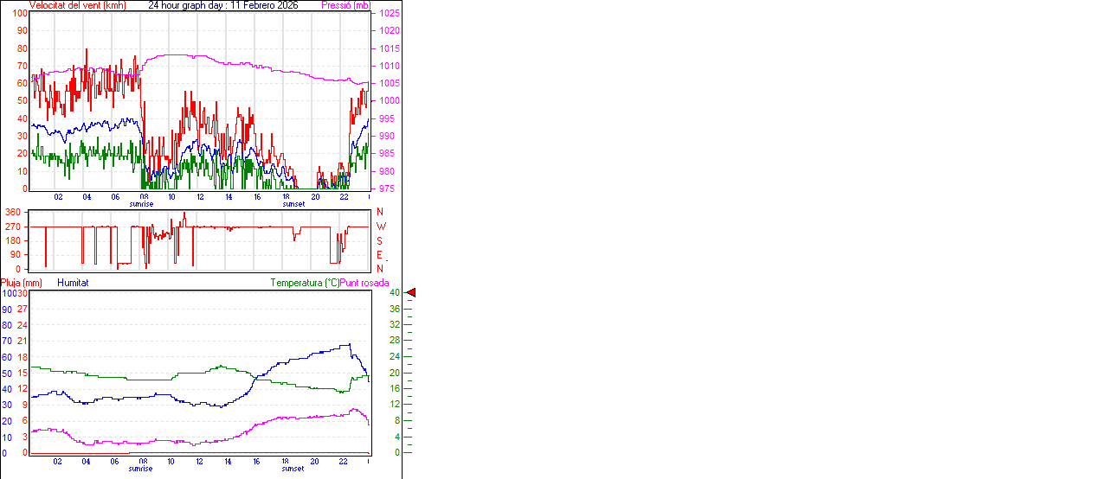
Task: Click "sunrise" label under the bottom chart
Action: pyautogui.click(x=141, y=469)
